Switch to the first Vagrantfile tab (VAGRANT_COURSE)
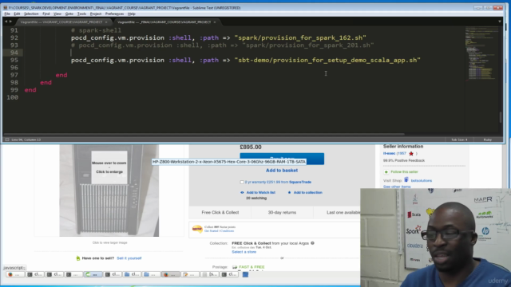 tap(61, 22)
